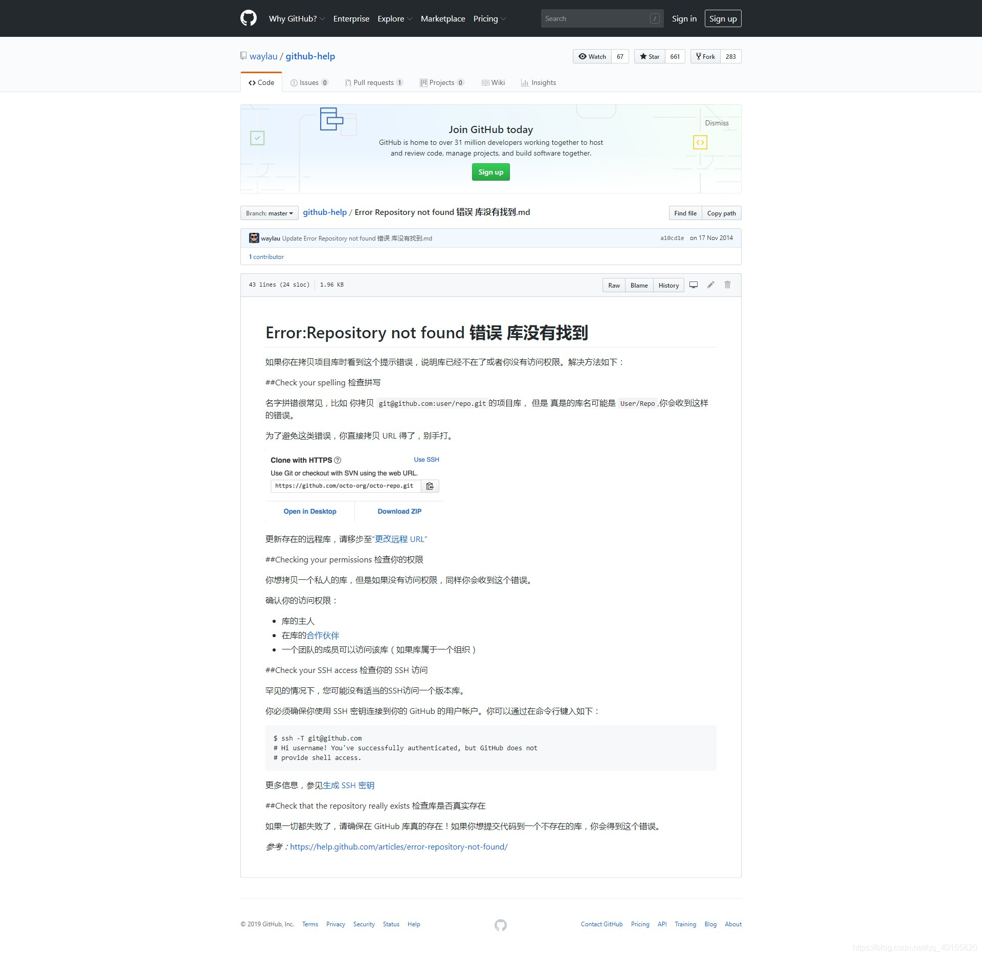Click the help icon next to Clone with HTTPS
The width and height of the screenshot is (982, 957).
tap(338, 460)
